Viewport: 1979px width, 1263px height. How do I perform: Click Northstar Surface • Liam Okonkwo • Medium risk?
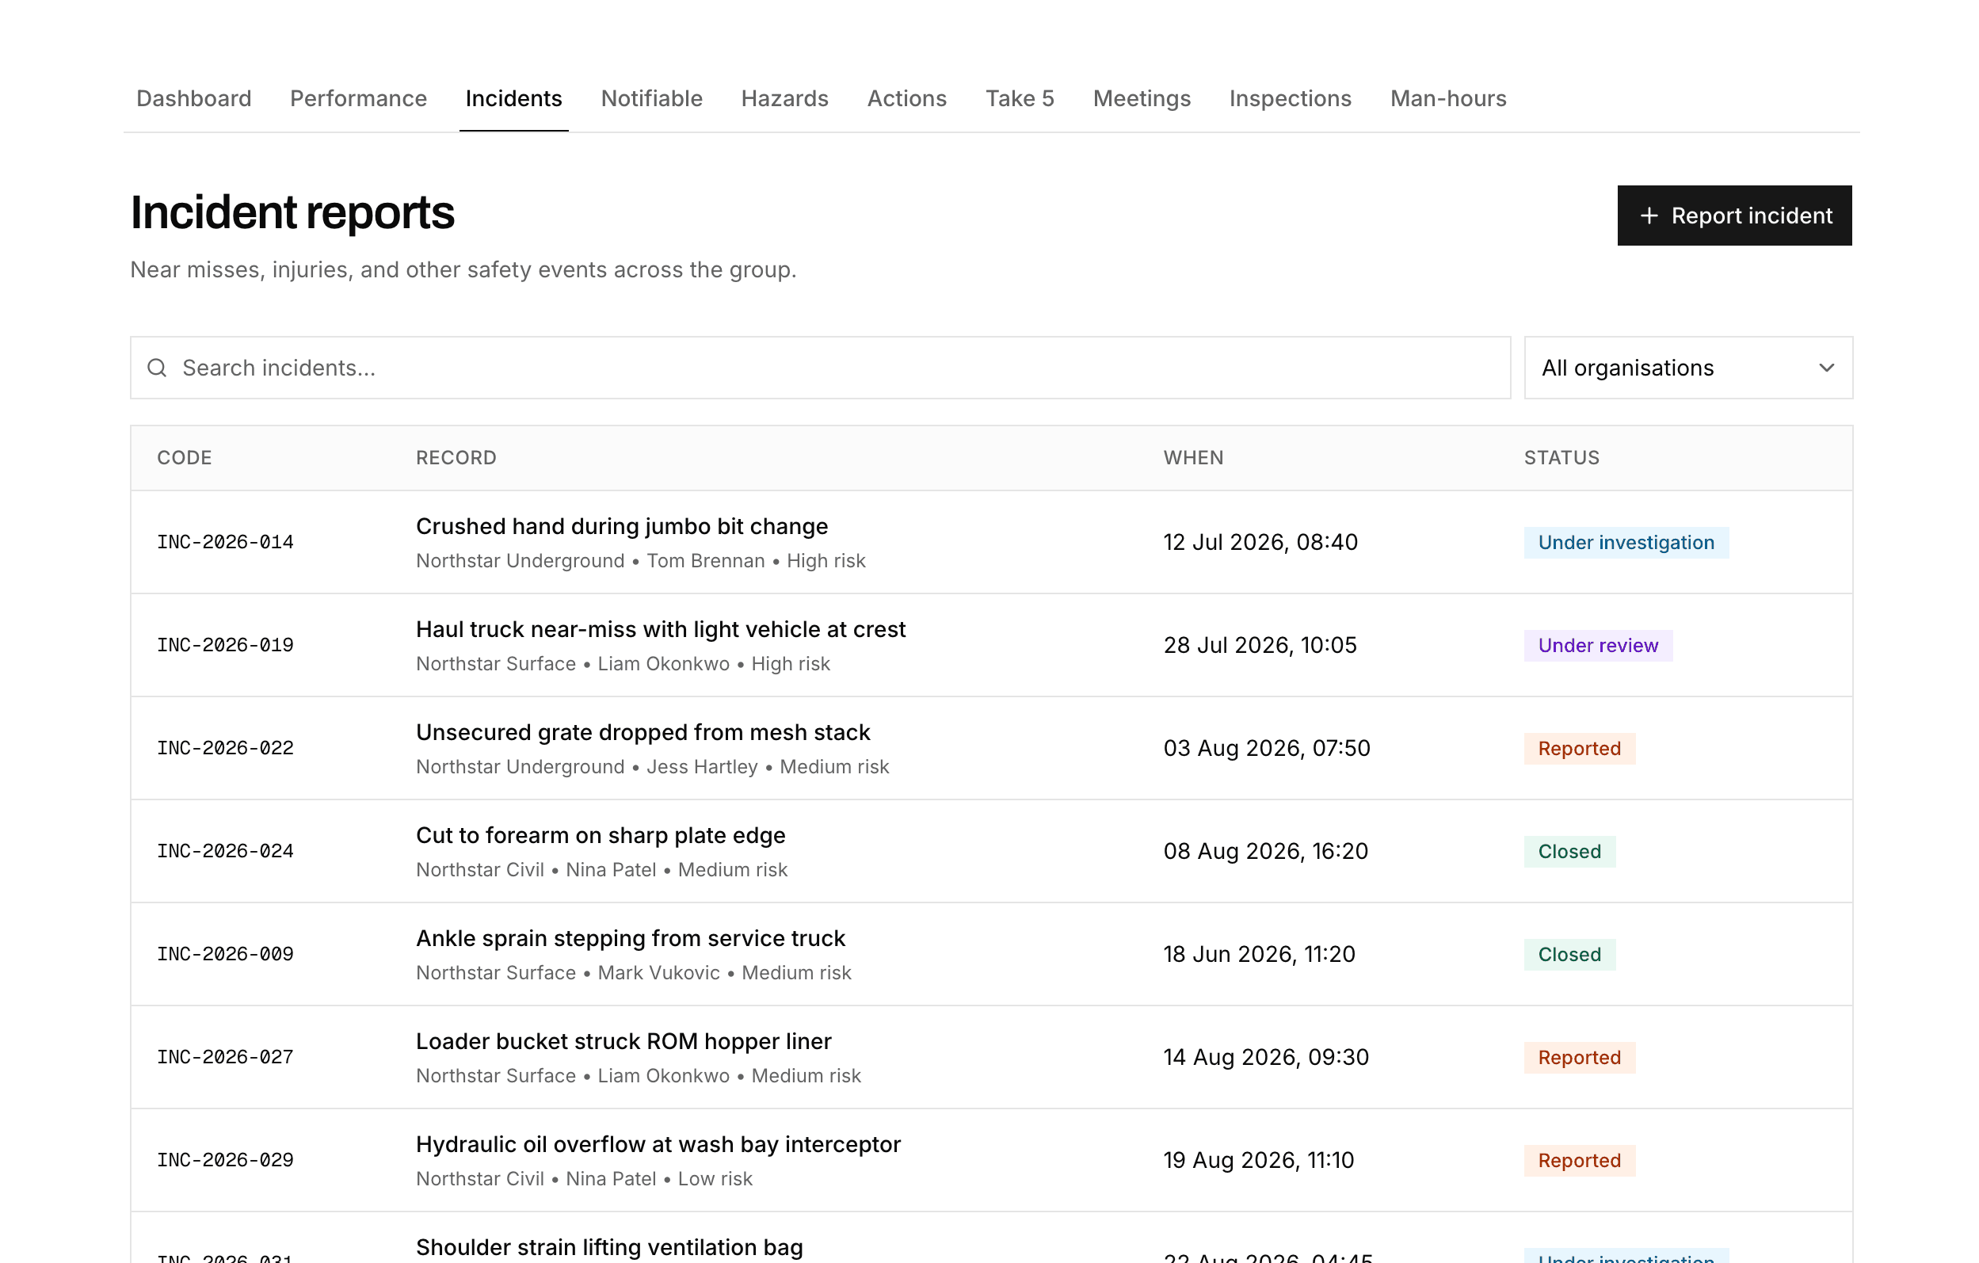639,1076
